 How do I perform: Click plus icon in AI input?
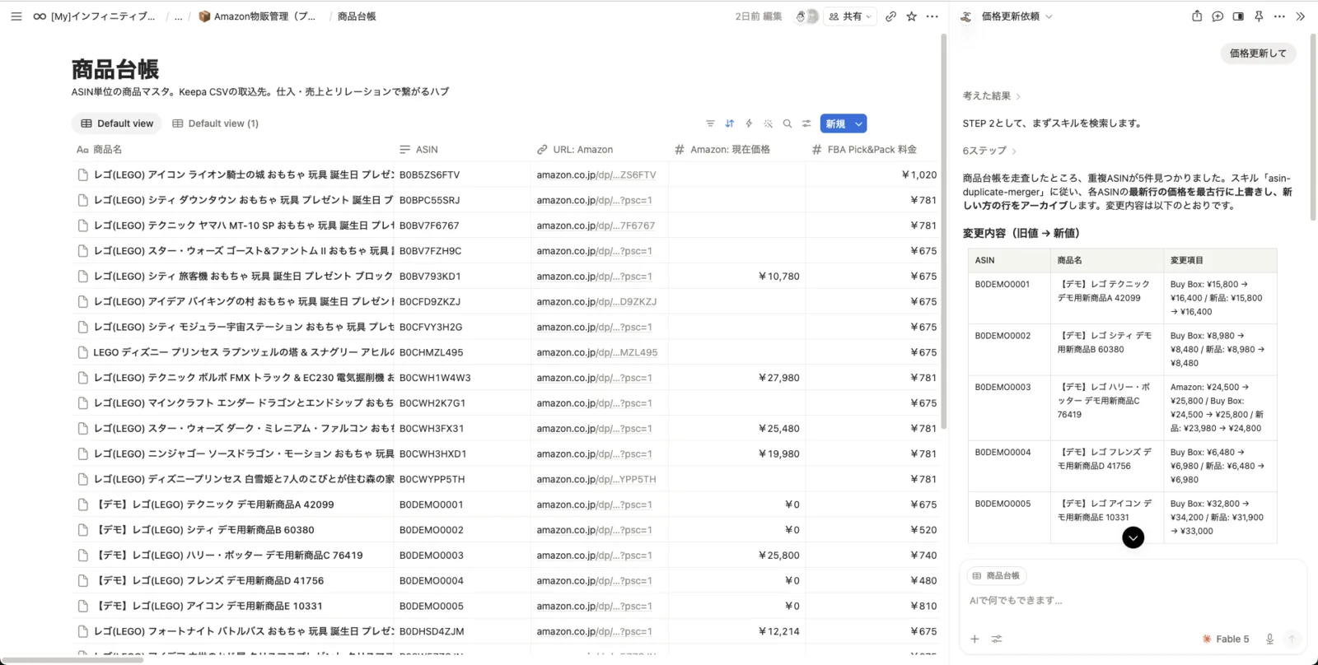coord(974,639)
